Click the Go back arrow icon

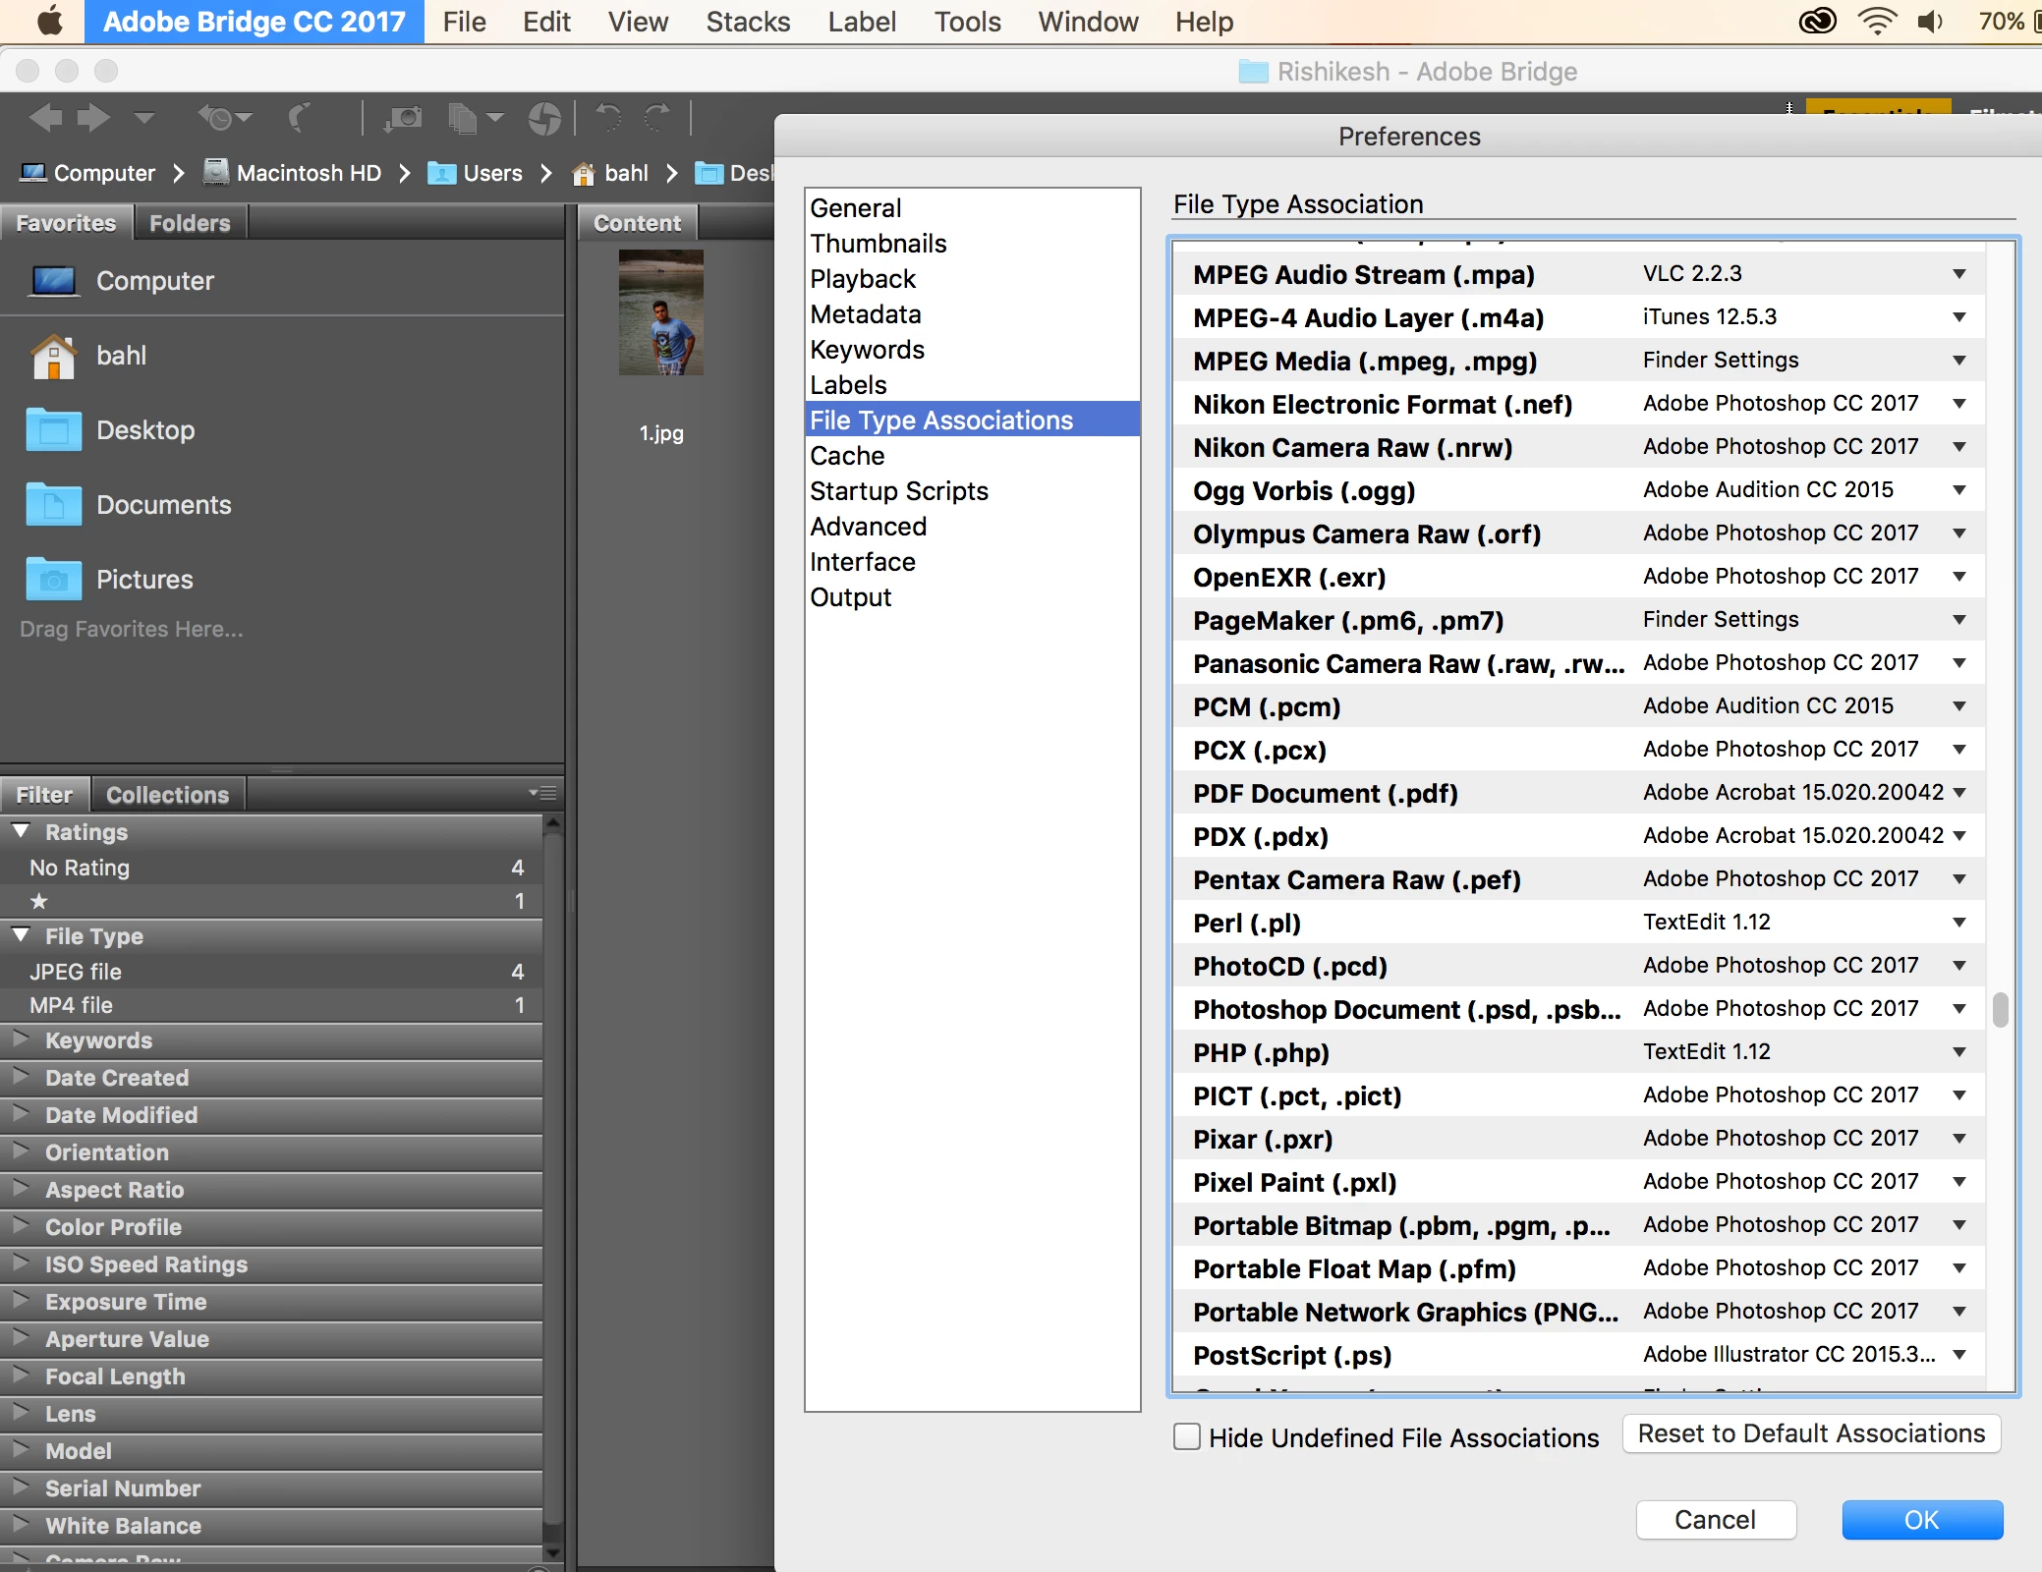click(x=45, y=118)
